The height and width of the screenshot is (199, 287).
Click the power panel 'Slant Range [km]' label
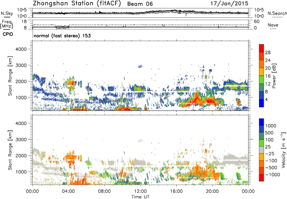[x=10, y=76]
